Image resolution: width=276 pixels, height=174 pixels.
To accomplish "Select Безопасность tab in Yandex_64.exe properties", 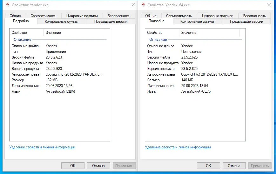I will 254,16.
